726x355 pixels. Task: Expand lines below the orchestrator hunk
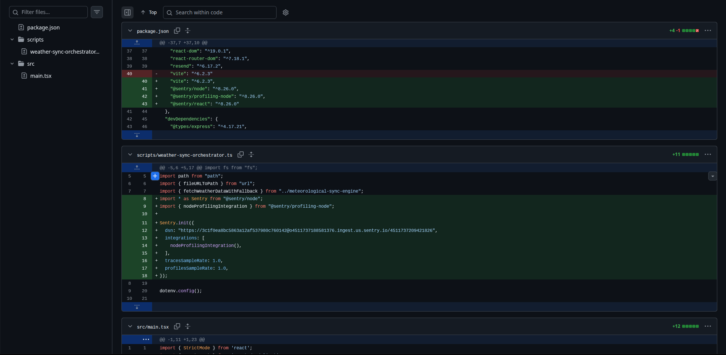(137, 307)
